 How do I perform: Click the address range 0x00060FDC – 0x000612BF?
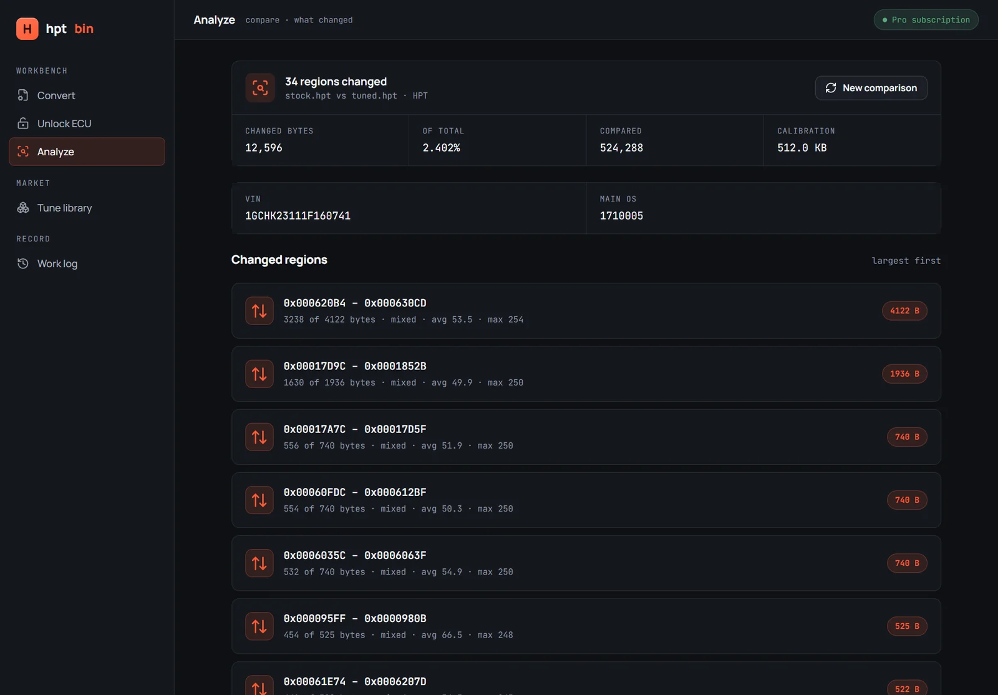[355, 492]
